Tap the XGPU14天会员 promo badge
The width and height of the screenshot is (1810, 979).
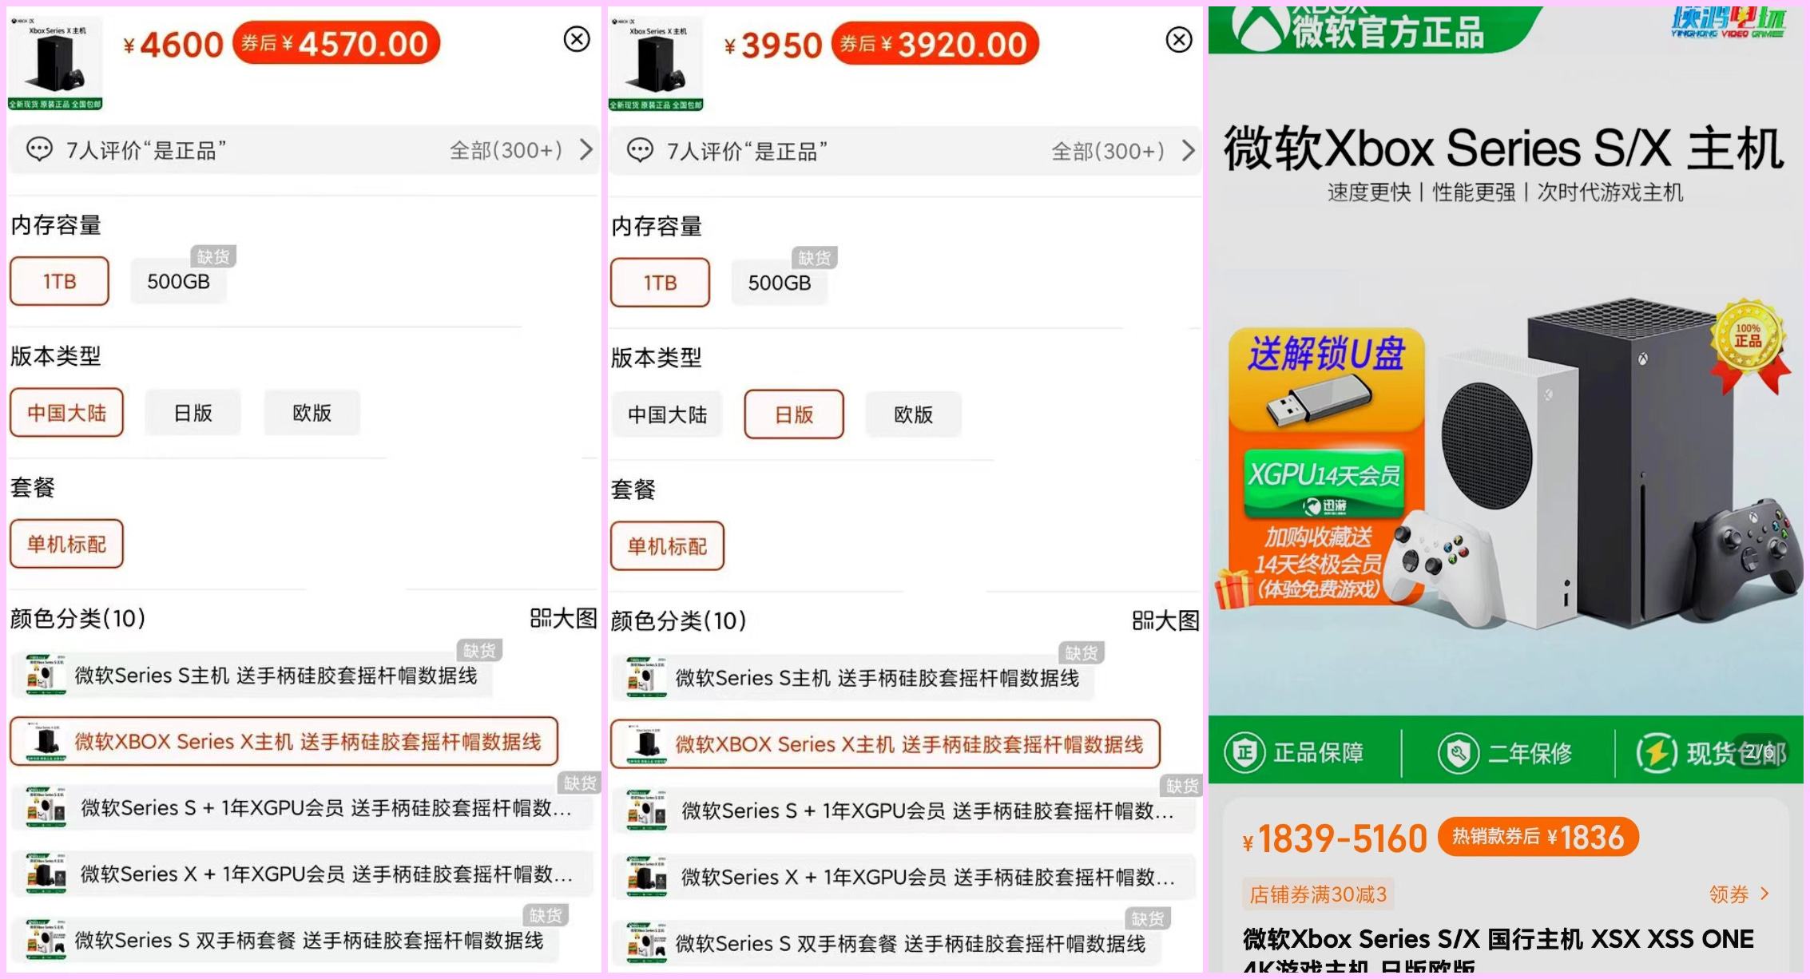point(1324,483)
